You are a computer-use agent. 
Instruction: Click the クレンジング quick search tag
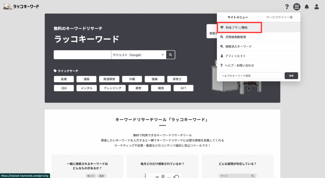tap(113, 88)
